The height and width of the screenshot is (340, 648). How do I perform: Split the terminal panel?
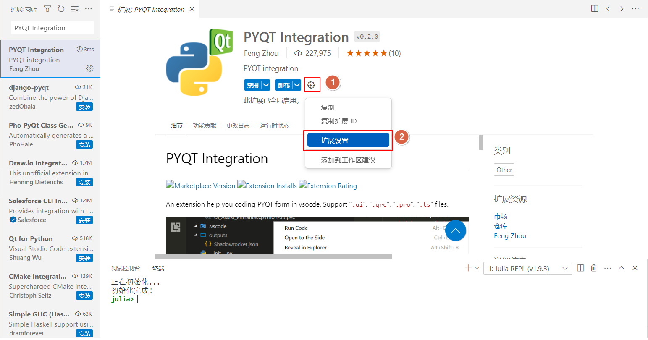[x=580, y=268]
